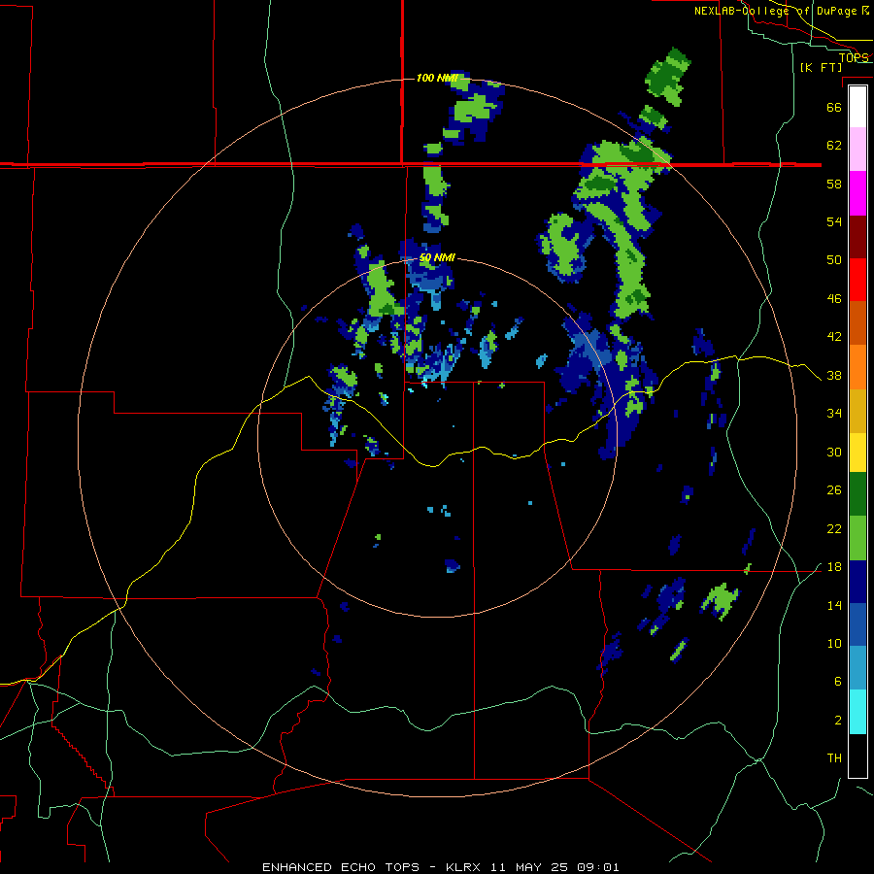Click the '34' legend value
This screenshot has width=874, height=874.
click(834, 414)
